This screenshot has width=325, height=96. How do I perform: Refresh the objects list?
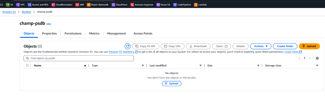[127, 46]
